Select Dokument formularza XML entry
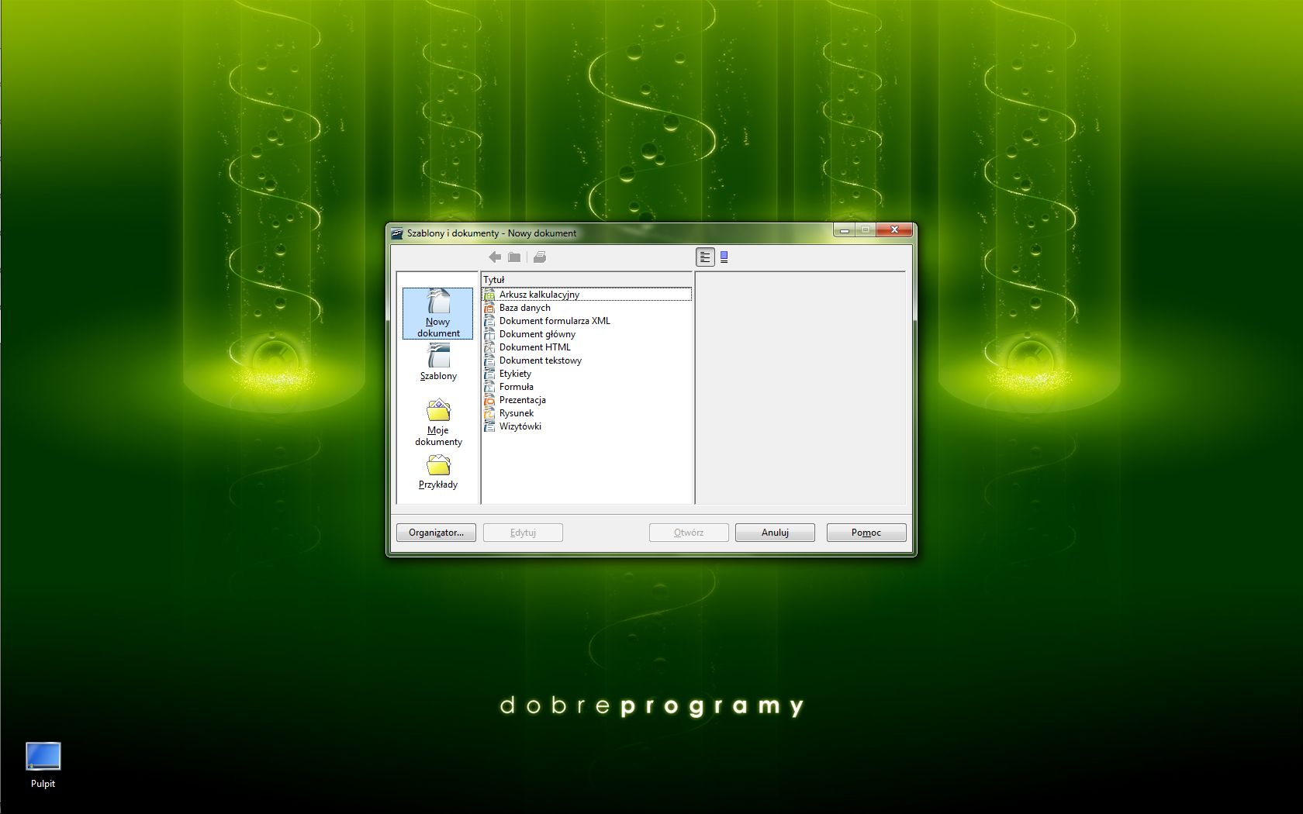The width and height of the screenshot is (1303, 814). click(x=586, y=321)
